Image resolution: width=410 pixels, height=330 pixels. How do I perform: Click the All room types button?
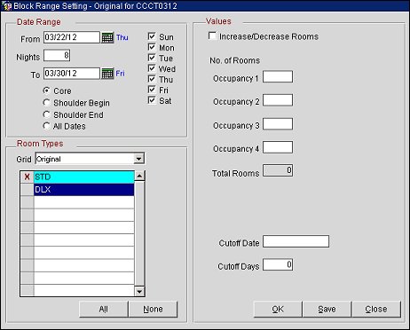(x=104, y=310)
